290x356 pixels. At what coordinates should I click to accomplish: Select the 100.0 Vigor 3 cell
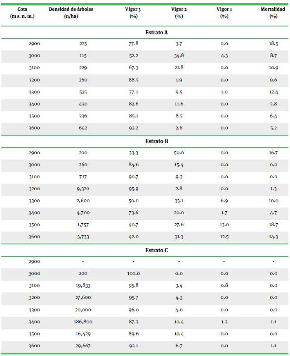133,273
